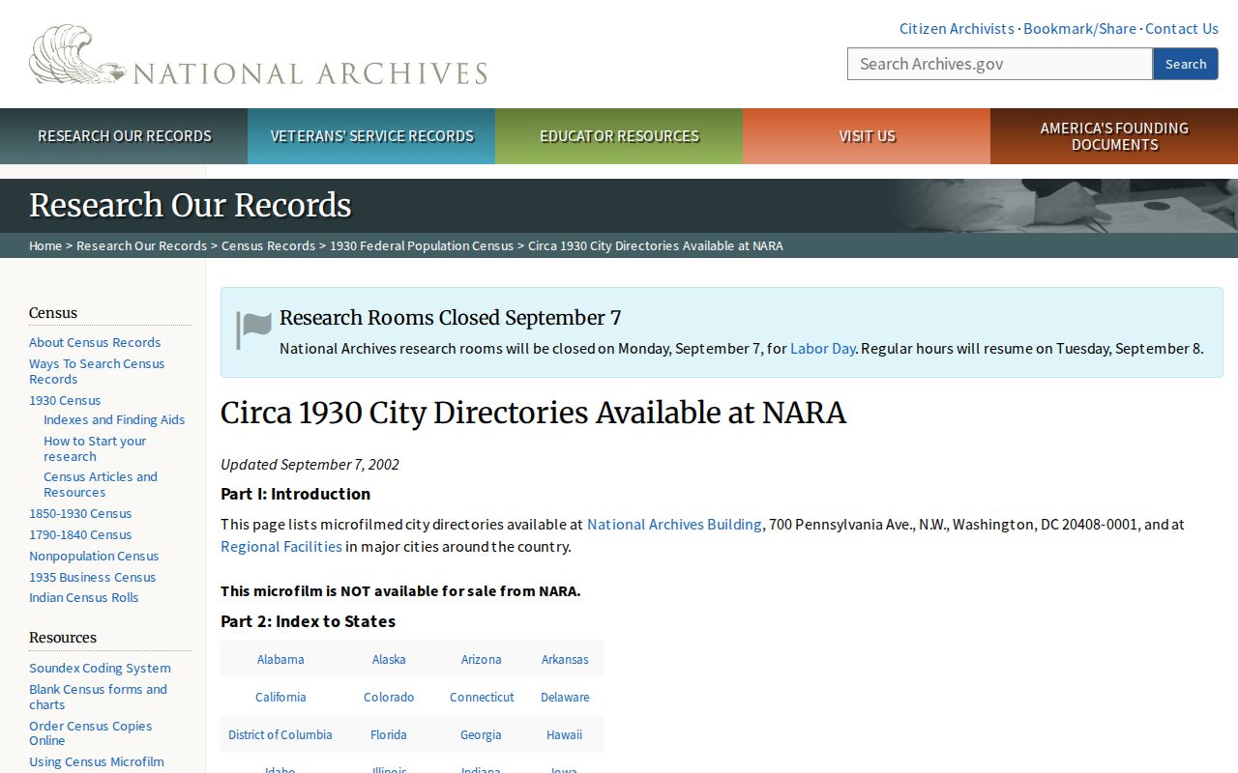The height and width of the screenshot is (773, 1238).
Task: Open Bookmark/Share link
Action: tap(1079, 29)
